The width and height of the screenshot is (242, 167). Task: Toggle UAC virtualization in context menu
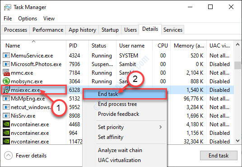tap(125, 160)
